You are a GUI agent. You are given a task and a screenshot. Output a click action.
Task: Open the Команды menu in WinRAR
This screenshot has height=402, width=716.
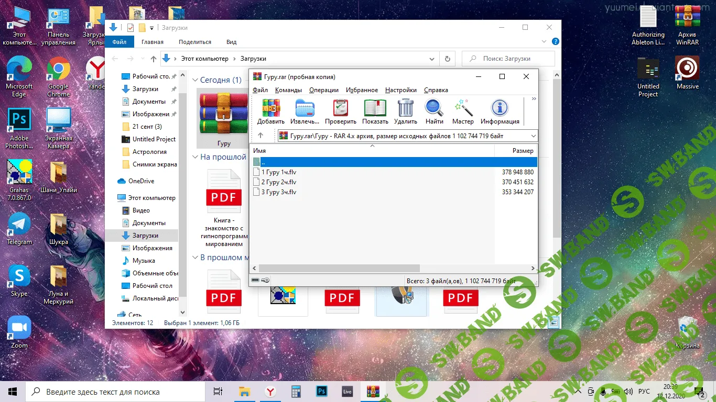(288, 90)
